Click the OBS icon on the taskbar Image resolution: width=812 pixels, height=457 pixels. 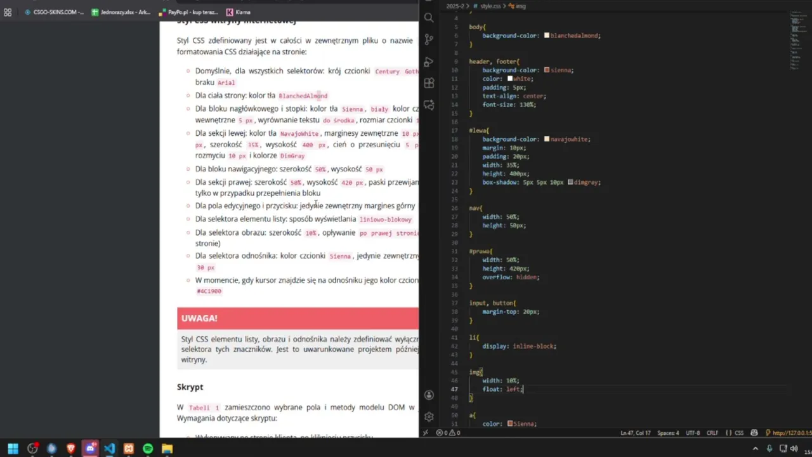(x=32, y=448)
